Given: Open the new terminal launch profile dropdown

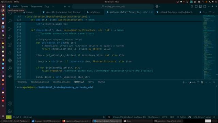Looking at the screenshot, I should tap(186, 82).
